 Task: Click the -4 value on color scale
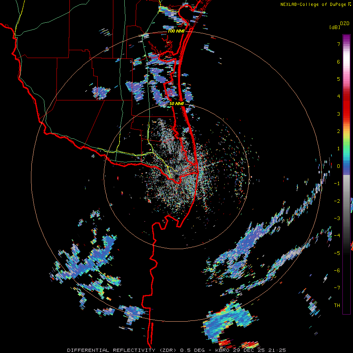coord(337,236)
